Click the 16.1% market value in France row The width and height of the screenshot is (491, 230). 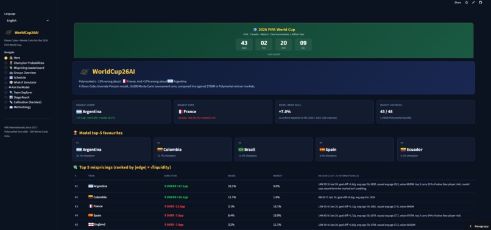point(277,206)
